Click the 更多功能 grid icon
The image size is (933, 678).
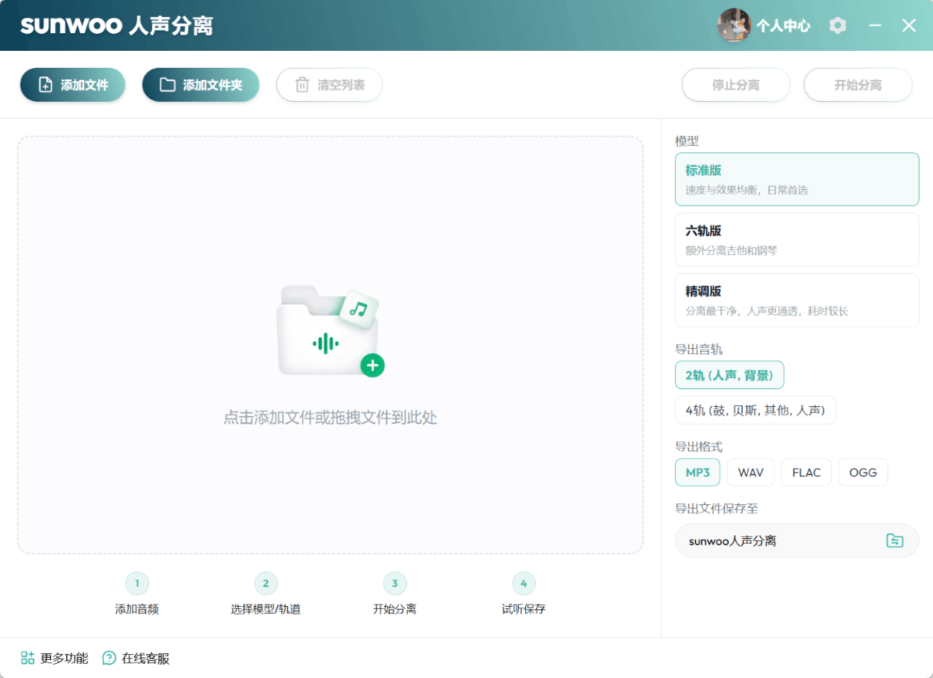(28, 658)
